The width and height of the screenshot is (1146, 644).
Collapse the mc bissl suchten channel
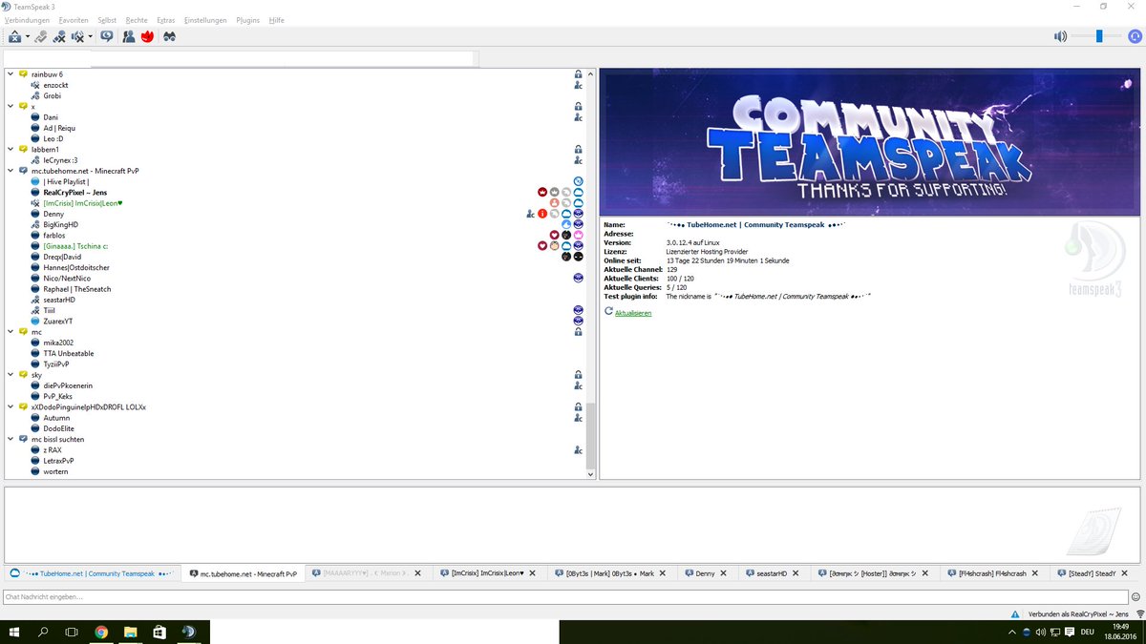(x=11, y=439)
